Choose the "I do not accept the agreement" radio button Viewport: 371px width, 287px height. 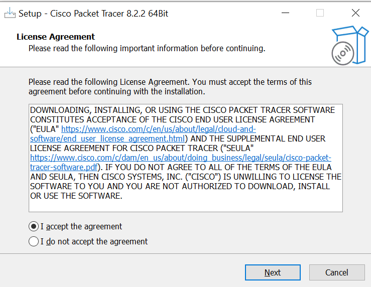click(x=34, y=241)
